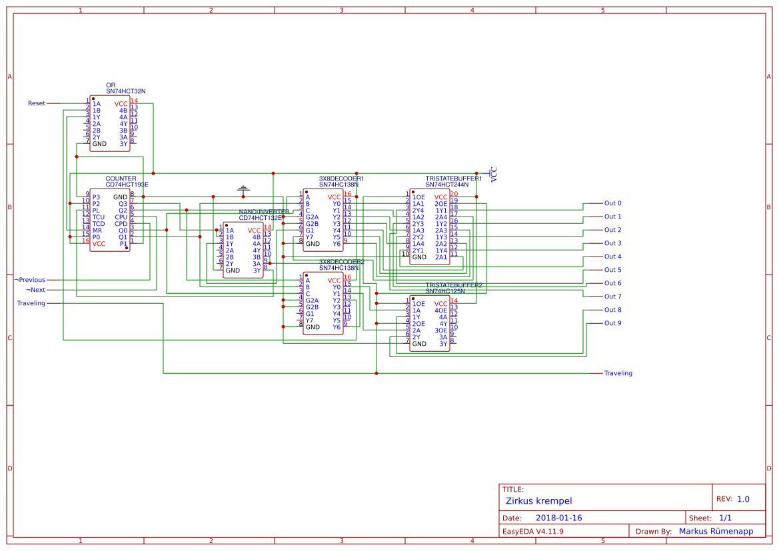Click the Zirkus krempel title text

coord(540,500)
